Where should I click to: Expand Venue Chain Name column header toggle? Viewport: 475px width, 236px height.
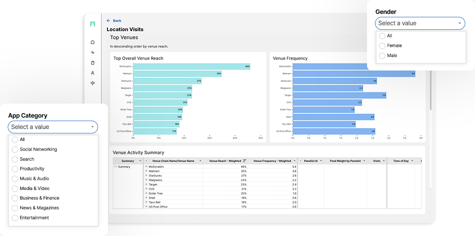(x=146, y=161)
